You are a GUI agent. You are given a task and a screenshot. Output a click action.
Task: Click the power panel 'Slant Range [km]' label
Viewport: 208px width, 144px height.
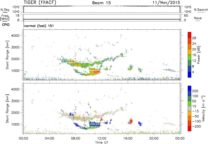(x=7, y=55)
